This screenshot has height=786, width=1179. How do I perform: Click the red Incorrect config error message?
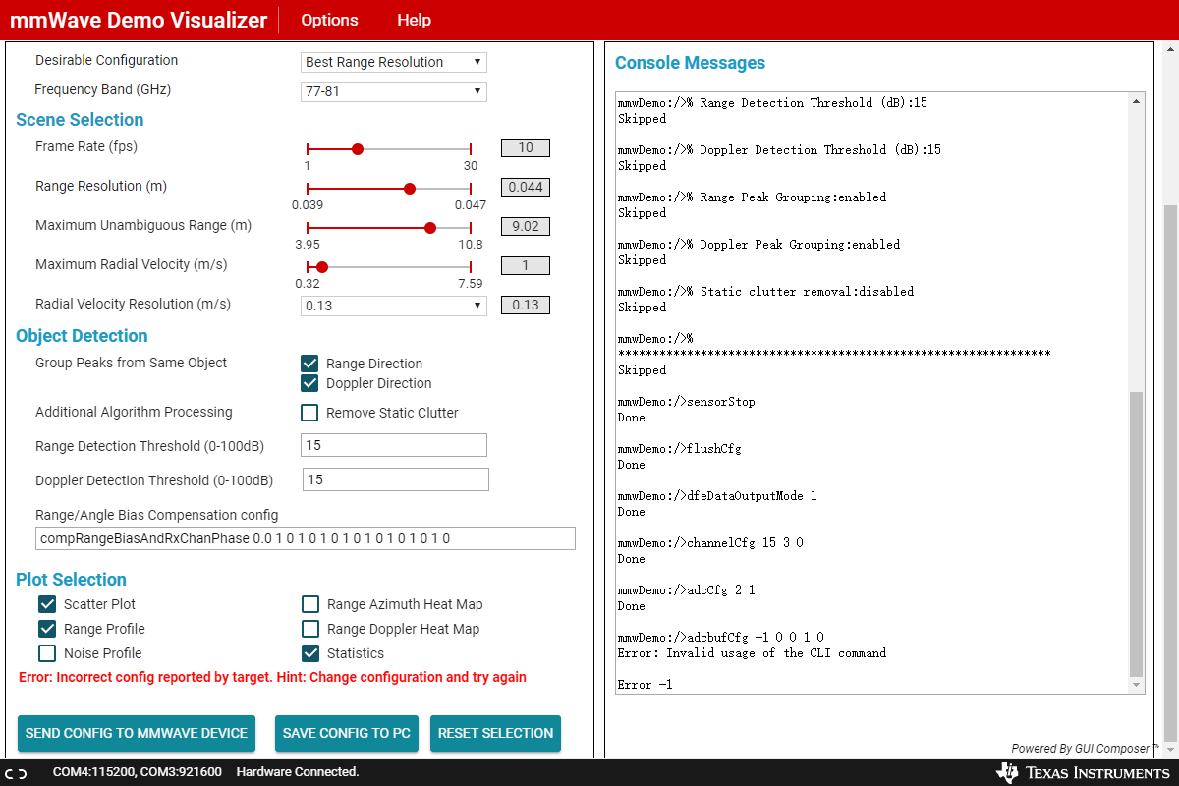tap(272, 677)
